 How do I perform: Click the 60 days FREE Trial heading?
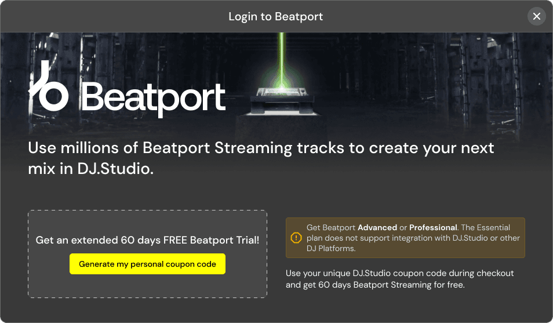(147, 240)
